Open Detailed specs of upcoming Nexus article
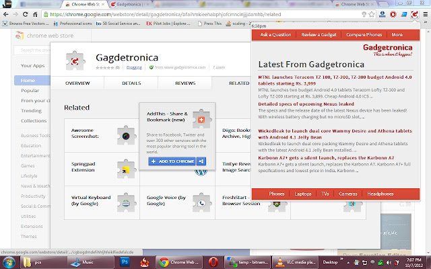This screenshot has width=431, height=269. click(x=306, y=104)
